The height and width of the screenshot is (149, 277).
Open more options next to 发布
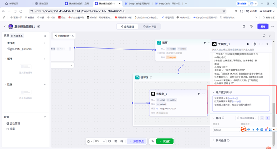(x=273, y=27)
